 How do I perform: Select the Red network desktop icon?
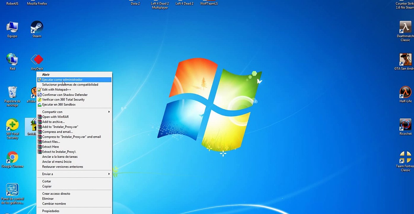[x=12, y=62]
